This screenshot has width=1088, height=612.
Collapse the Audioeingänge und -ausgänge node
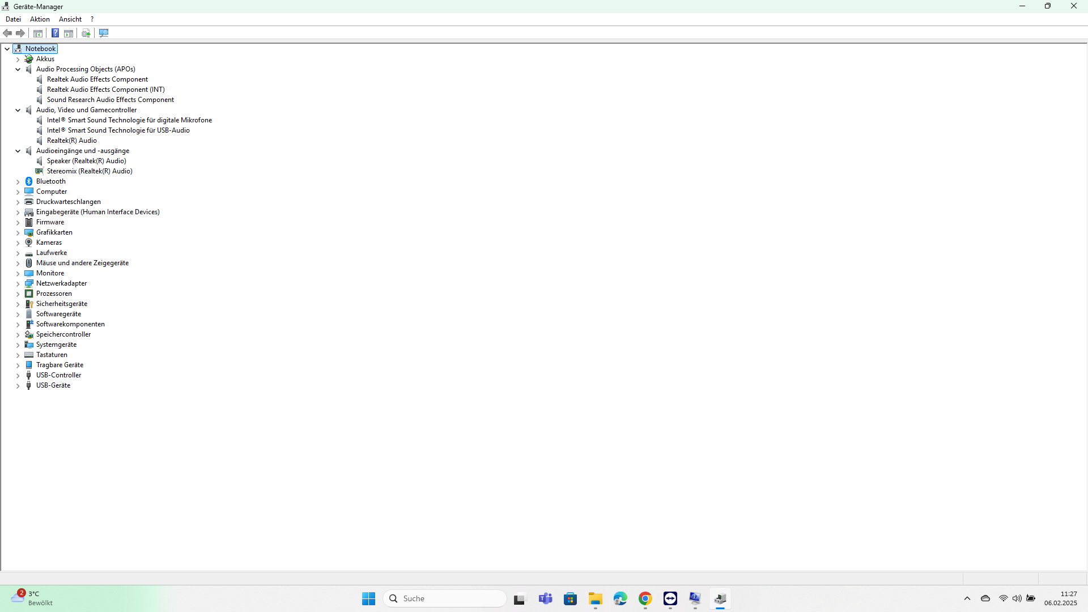pos(18,151)
